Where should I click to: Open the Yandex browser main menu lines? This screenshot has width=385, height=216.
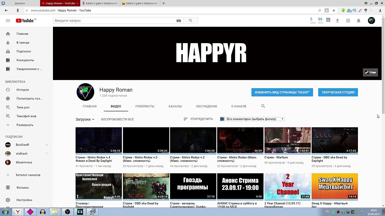click(x=366, y=3)
